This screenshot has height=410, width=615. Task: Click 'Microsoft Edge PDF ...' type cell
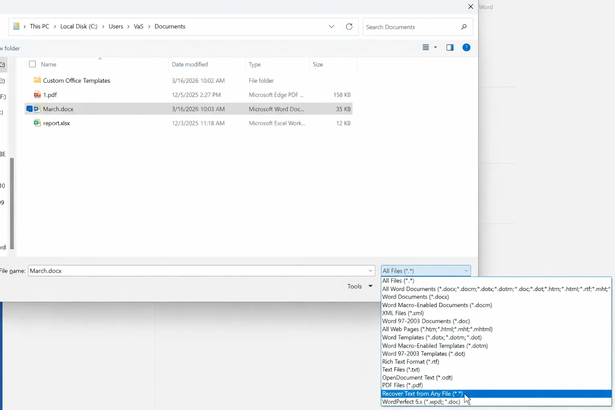coord(276,95)
